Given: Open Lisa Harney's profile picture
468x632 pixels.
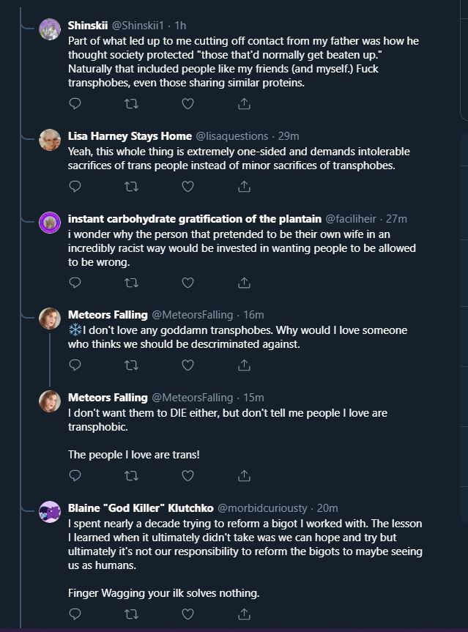Looking at the screenshot, I should click(x=50, y=140).
